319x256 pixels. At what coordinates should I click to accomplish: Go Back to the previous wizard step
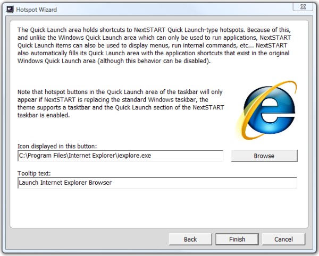(190, 239)
